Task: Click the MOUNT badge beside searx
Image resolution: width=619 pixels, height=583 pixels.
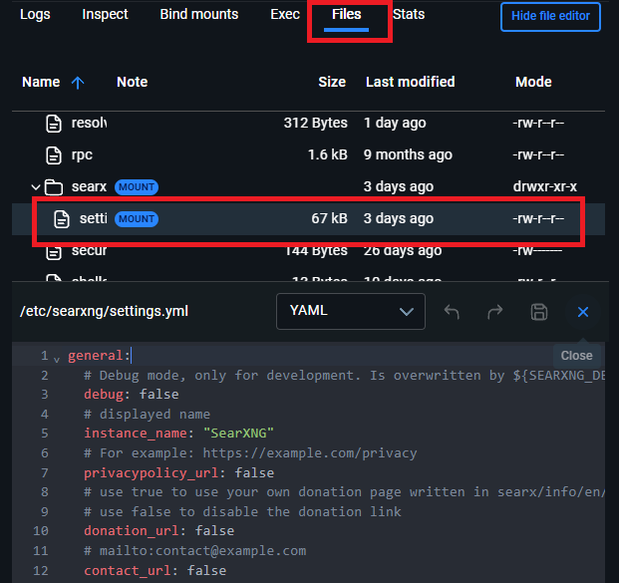Action: 137,187
